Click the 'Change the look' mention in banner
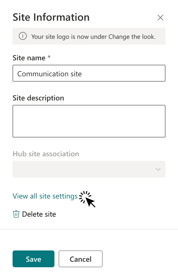Screen dimensions: 178x278 132,37
